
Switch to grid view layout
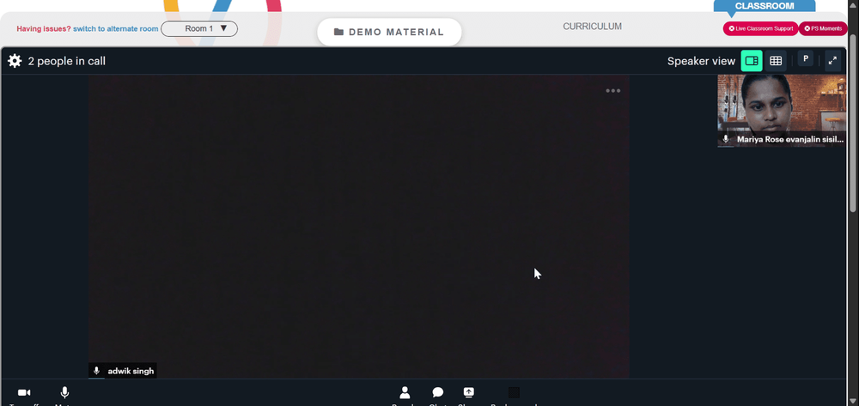[776, 61]
